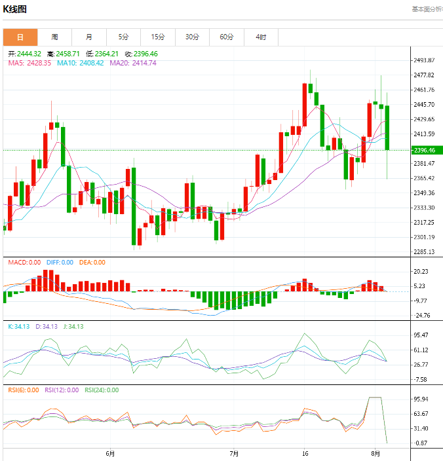443x461 pixels.
Task: Click the MA5: 2428.35 label
Action: point(29,63)
